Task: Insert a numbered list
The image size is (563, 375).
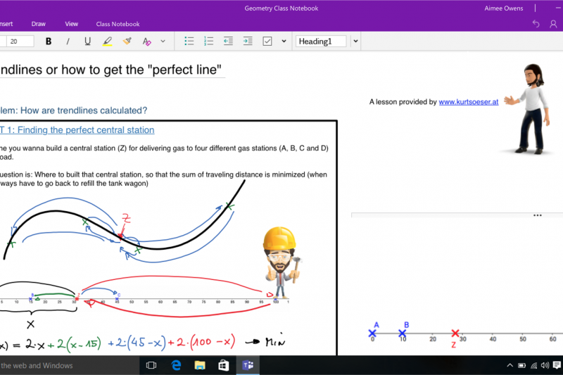Action: pyautogui.click(x=208, y=41)
